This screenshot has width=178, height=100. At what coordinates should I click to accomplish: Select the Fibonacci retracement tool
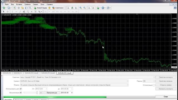[28, 12]
